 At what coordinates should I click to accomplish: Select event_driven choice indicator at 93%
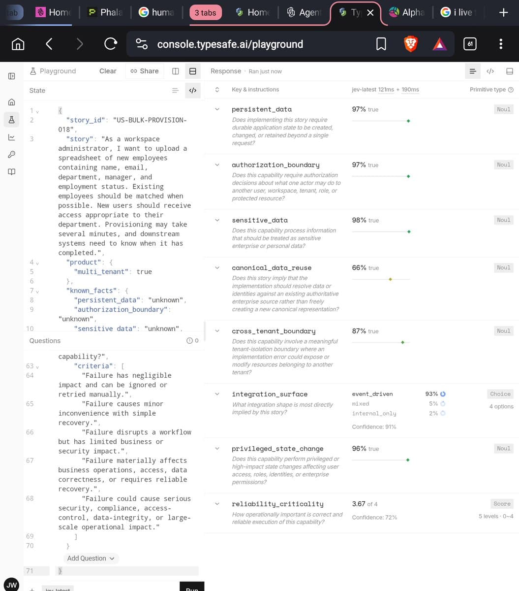point(443,394)
